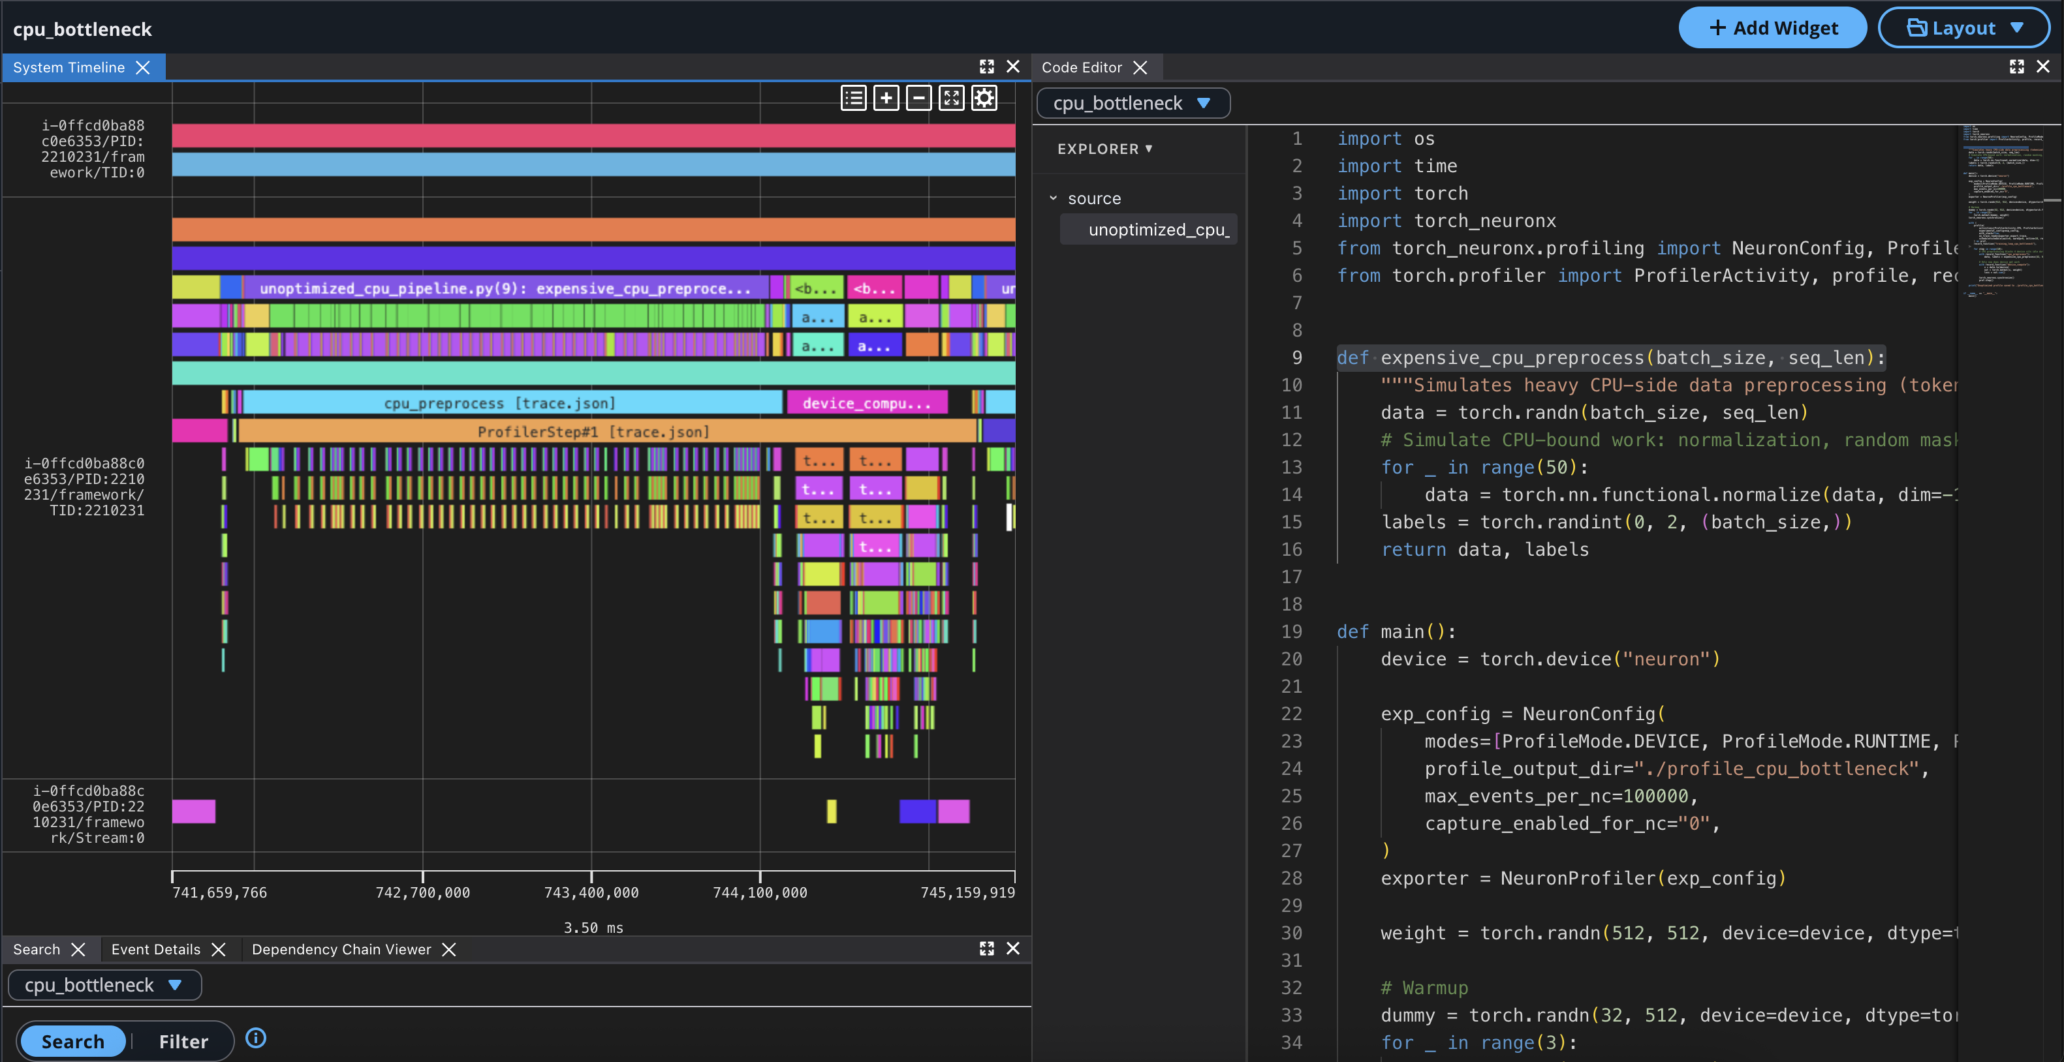Maximize the System Timeline panel
This screenshot has width=2064, height=1062.
point(986,67)
